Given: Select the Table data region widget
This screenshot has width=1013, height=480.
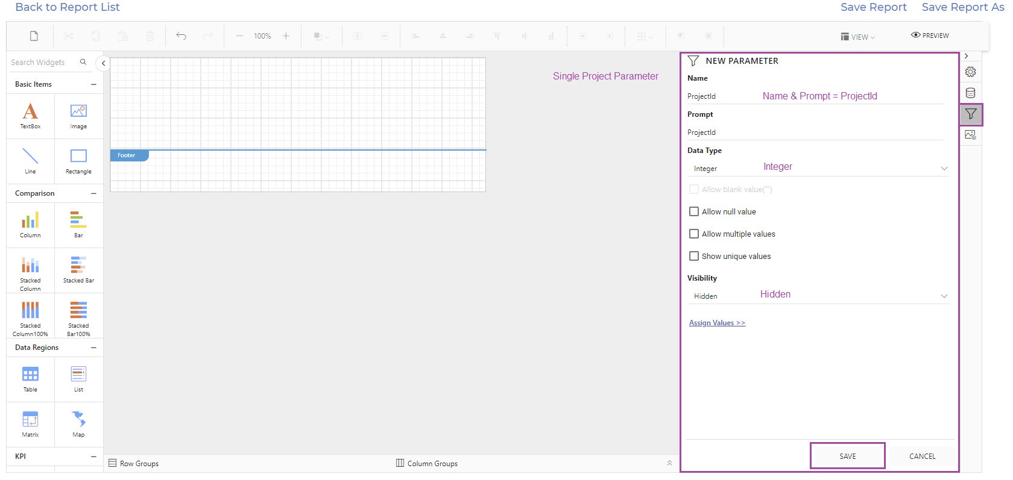Looking at the screenshot, I should [30, 379].
